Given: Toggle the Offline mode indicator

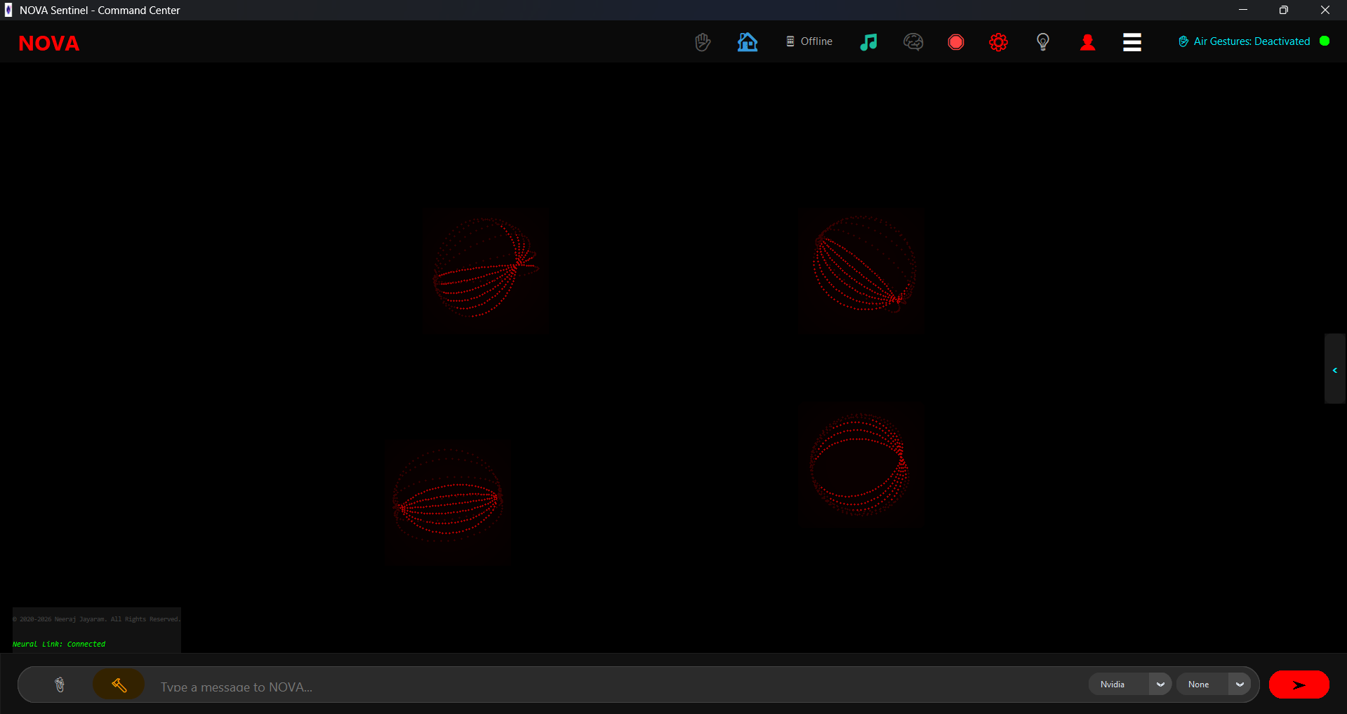Looking at the screenshot, I should pos(809,41).
